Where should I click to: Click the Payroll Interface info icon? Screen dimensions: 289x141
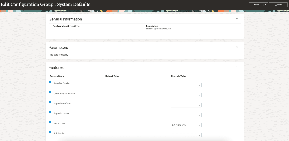point(50,102)
